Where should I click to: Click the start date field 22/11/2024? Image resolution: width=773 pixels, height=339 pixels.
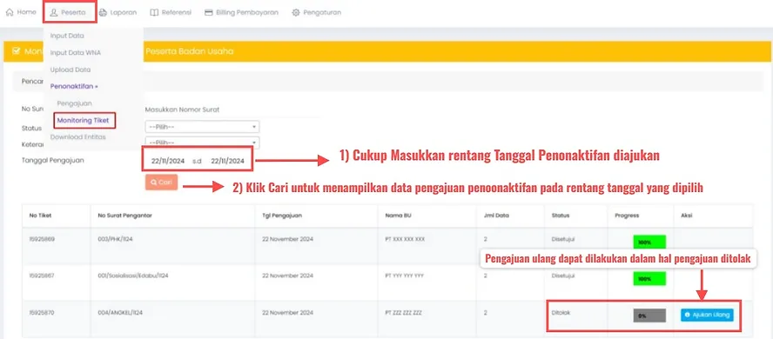168,161
